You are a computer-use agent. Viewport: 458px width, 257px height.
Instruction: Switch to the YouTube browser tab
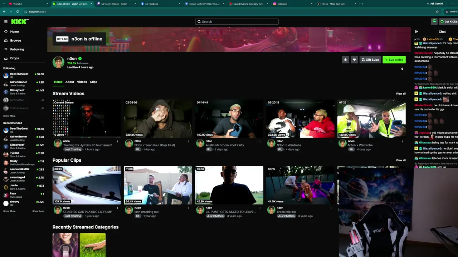pyautogui.click(x=29, y=4)
